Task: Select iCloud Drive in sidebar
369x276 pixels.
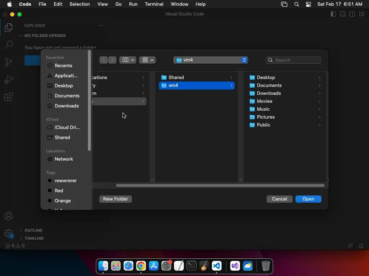Action: pos(67,127)
